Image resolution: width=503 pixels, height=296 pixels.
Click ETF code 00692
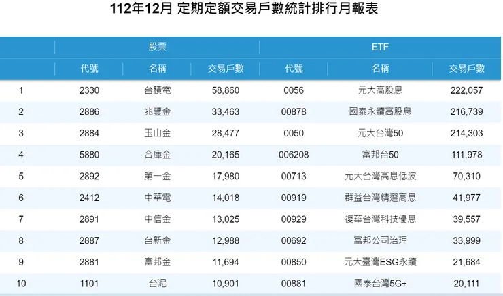point(294,240)
